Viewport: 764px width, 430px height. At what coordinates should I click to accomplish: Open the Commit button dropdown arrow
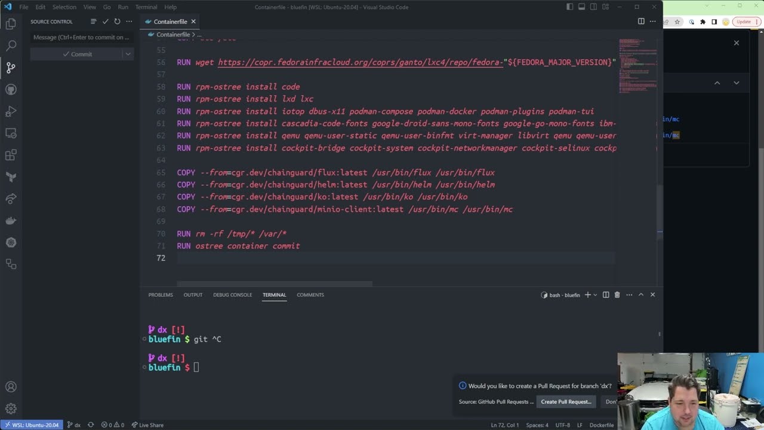tap(128, 54)
